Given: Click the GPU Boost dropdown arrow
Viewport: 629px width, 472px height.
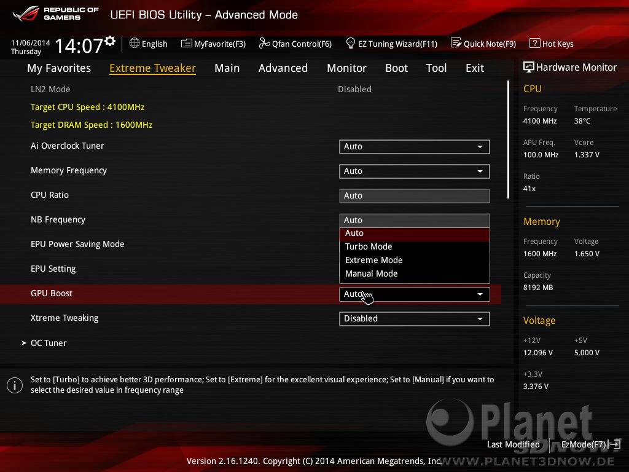Looking at the screenshot, I should click(x=480, y=294).
